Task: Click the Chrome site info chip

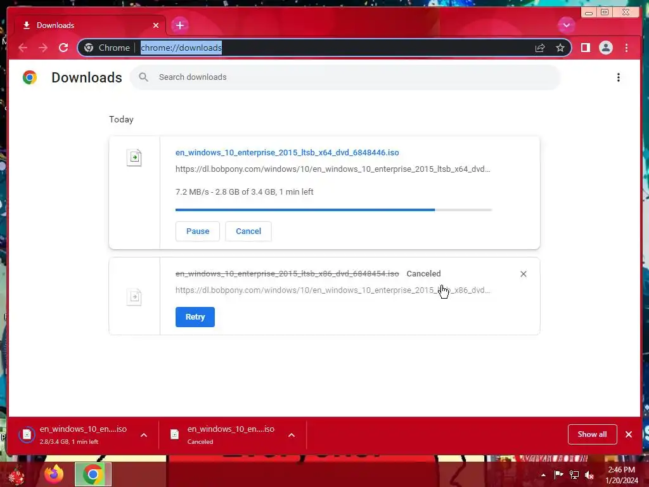Action: pos(107,48)
